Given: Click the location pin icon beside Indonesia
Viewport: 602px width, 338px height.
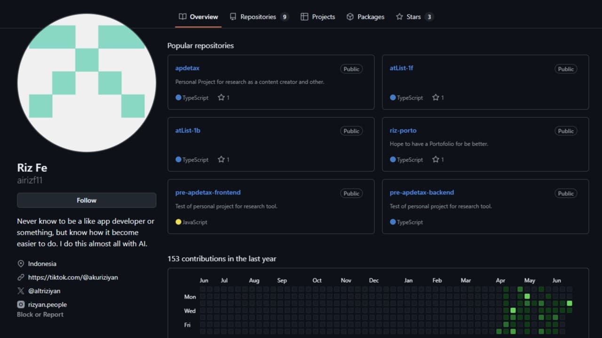Looking at the screenshot, I should click(21, 263).
